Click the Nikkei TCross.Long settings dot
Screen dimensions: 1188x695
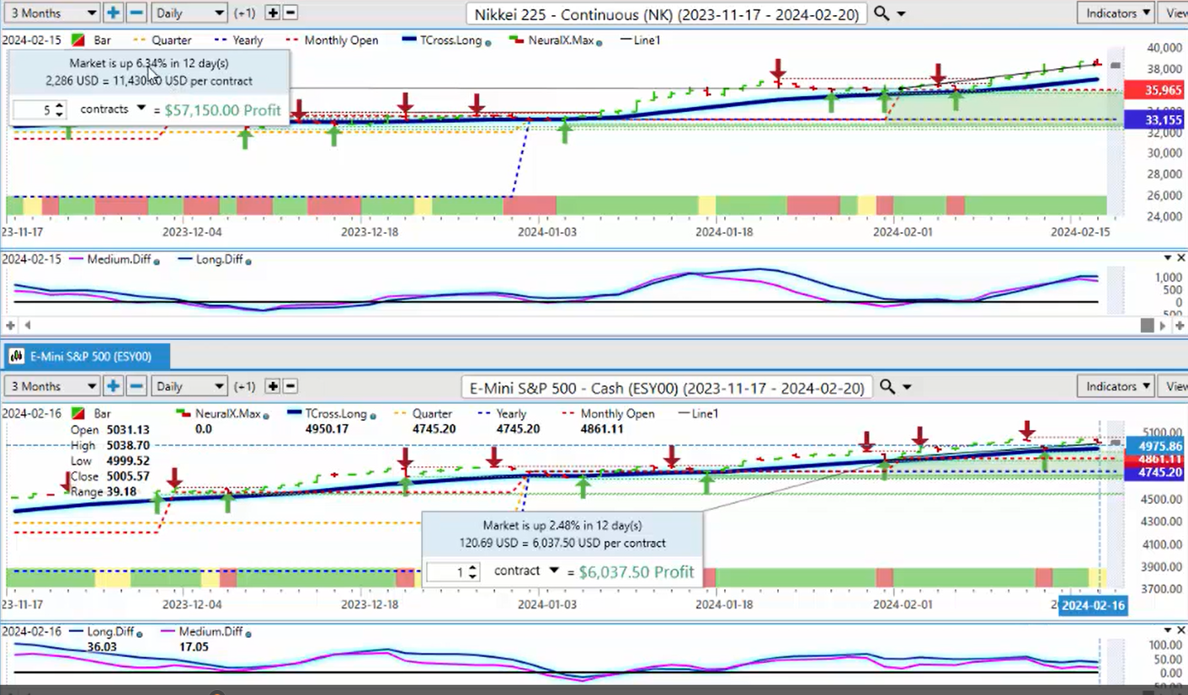[x=488, y=41]
